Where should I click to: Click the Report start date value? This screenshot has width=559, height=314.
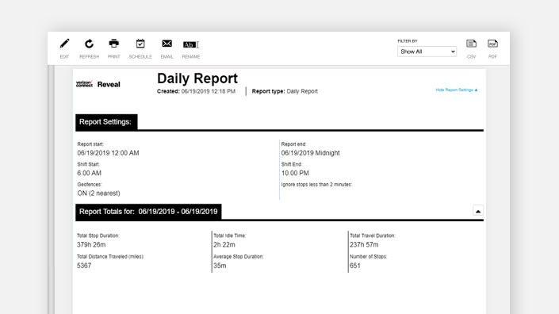pos(108,153)
